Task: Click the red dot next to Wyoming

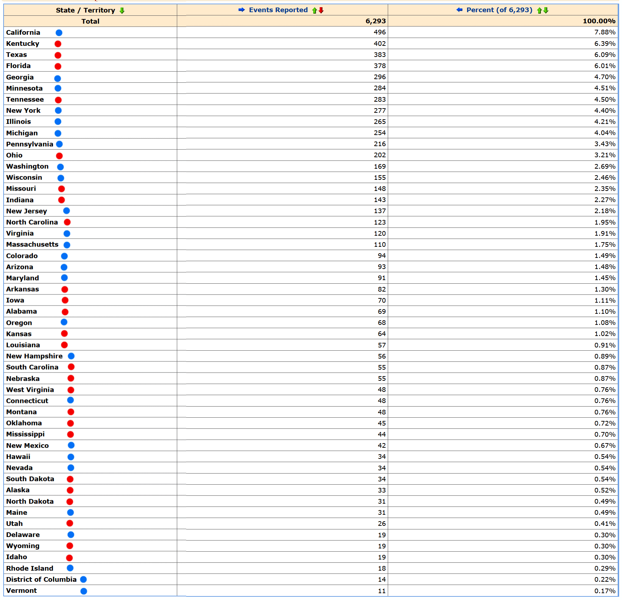Action: (x=70, y=546)
